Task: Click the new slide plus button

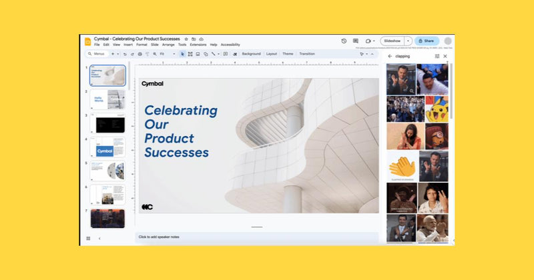Action: pyautogui.click(x=113, y=54)
